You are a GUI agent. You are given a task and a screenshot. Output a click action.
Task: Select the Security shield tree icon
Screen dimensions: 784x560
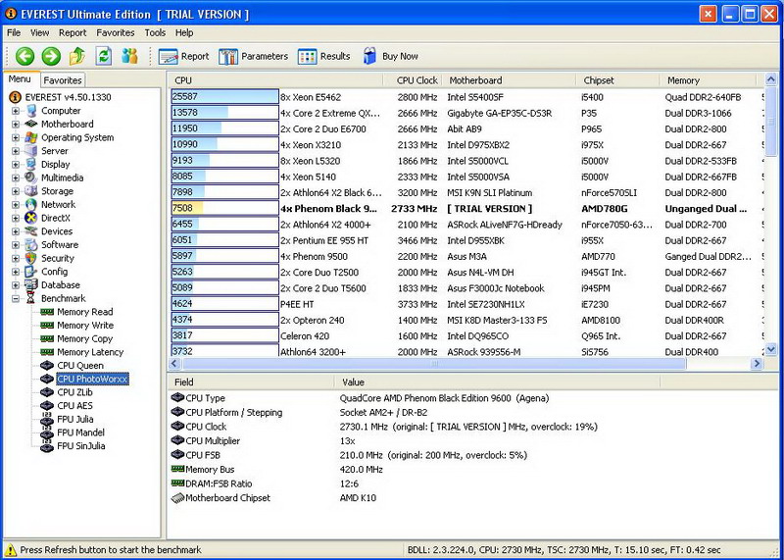(31, 258)
